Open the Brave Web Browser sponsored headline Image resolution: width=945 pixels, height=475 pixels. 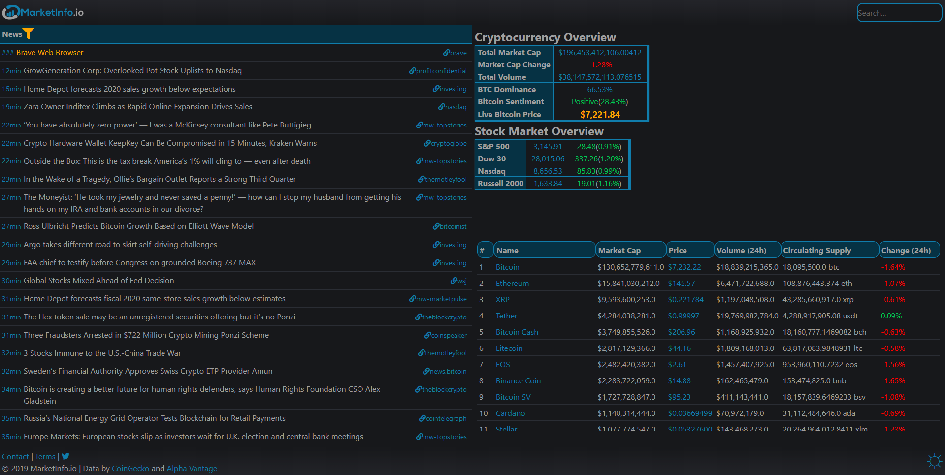pos(50,52)
